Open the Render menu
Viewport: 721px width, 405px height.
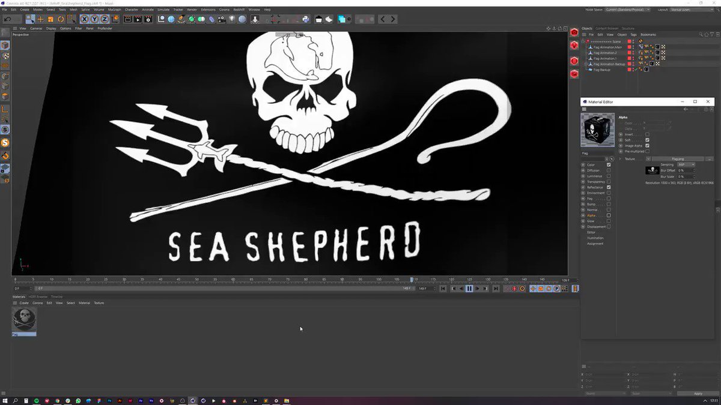point(192,10)
